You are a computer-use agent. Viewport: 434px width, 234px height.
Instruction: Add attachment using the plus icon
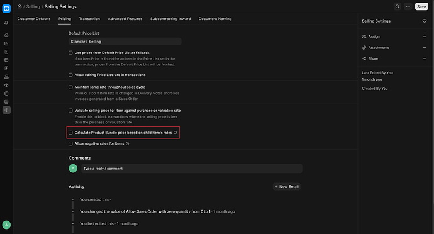[425, 48]
